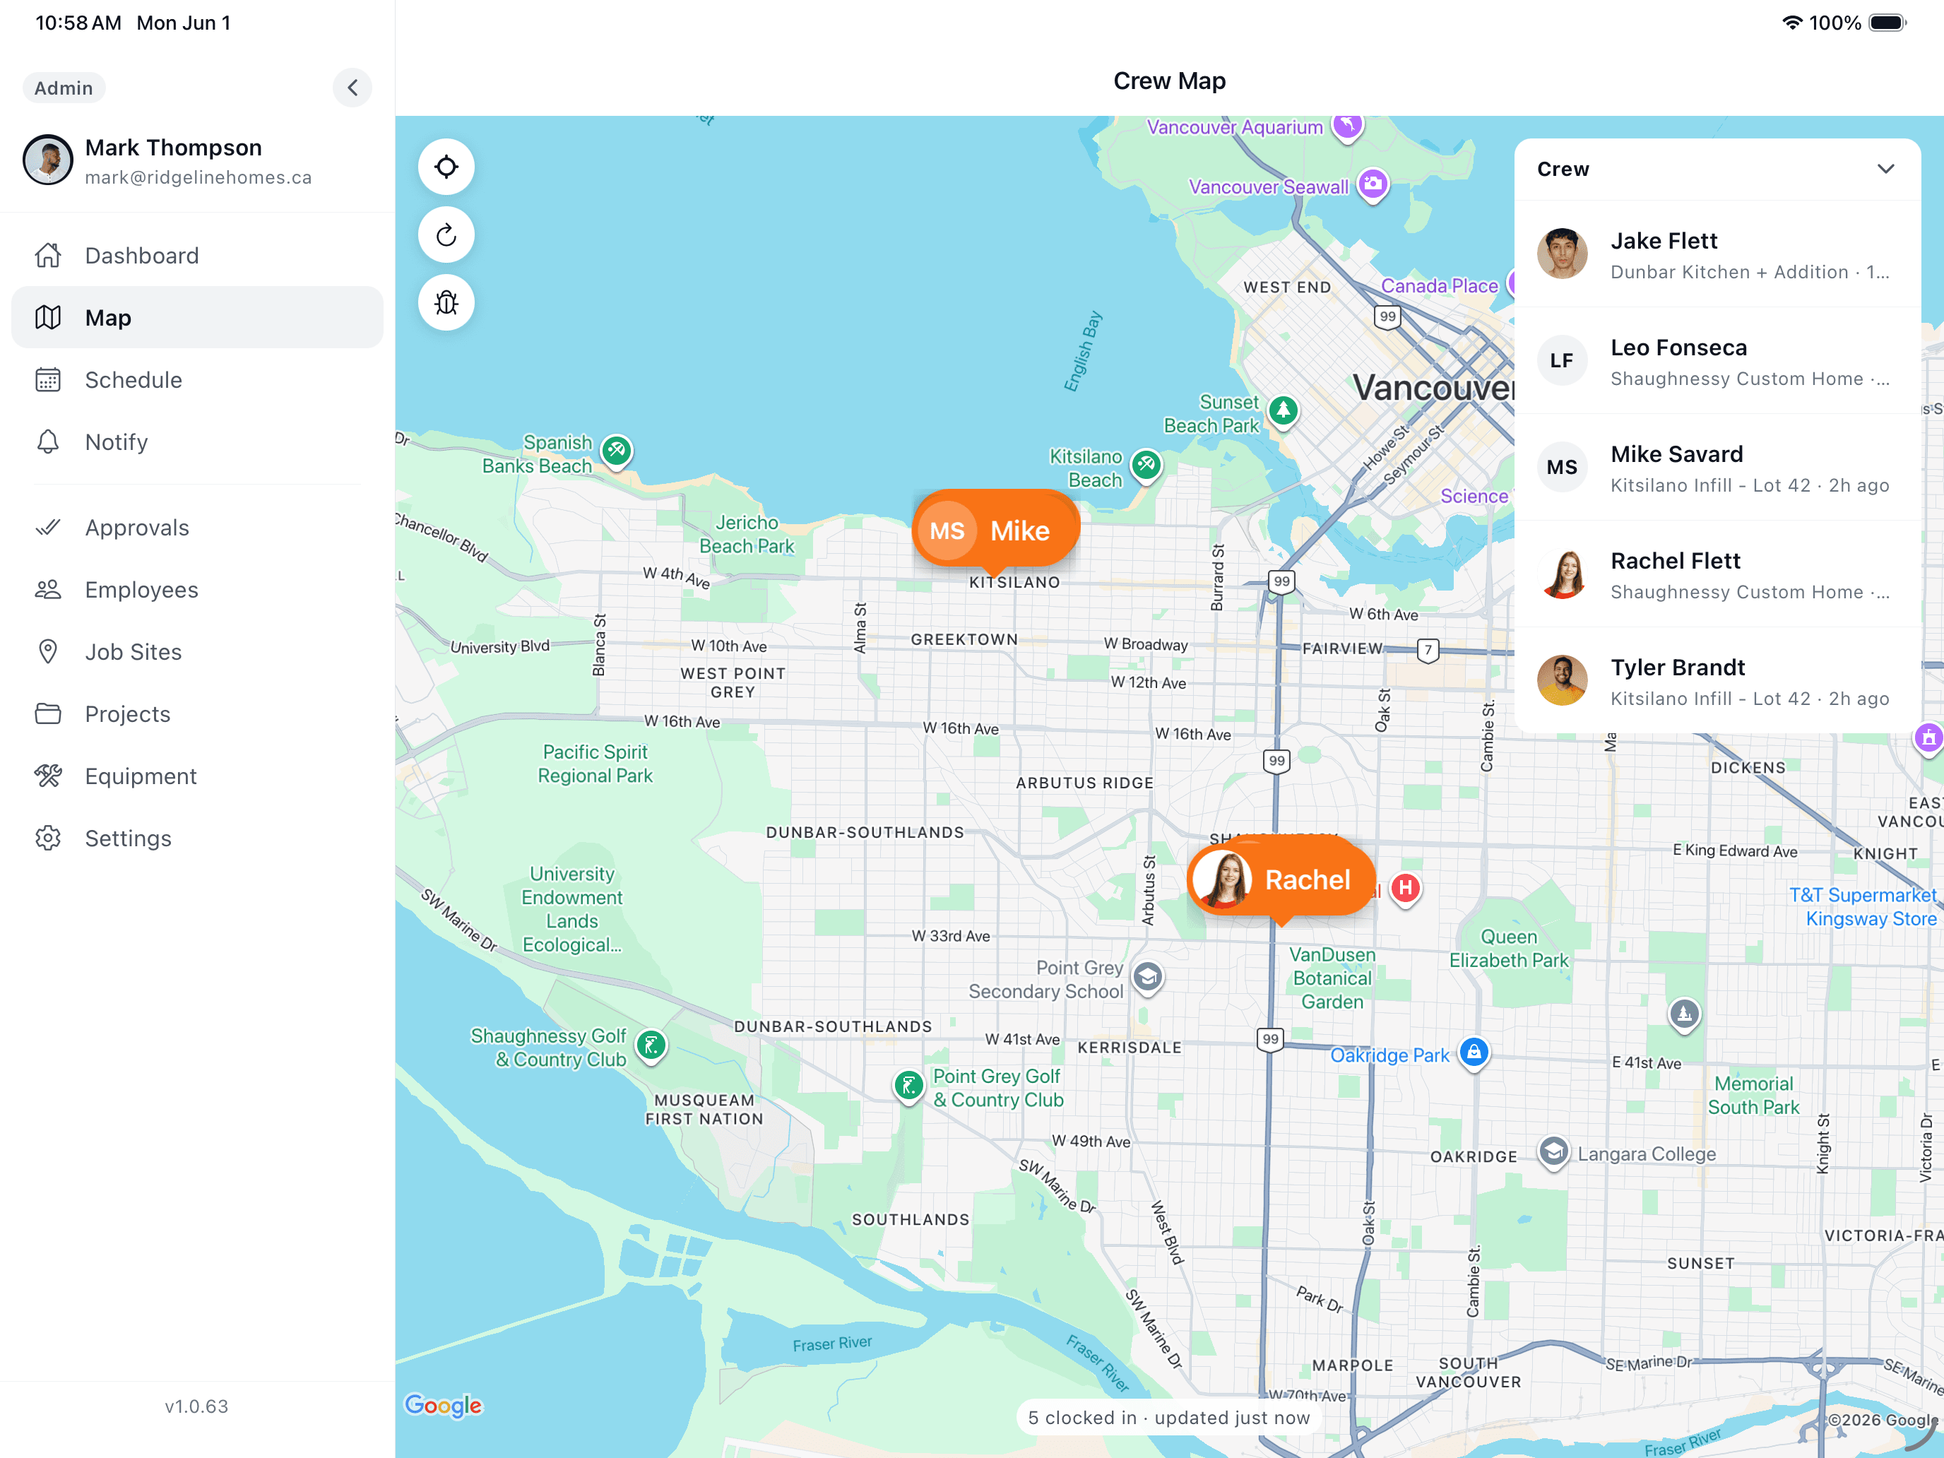1944x1458 pixels.
Task: Open the Settings menu item
Action: pos(198,838)
